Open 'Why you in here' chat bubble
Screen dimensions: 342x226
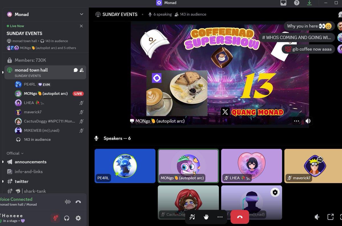pos(310,26)
